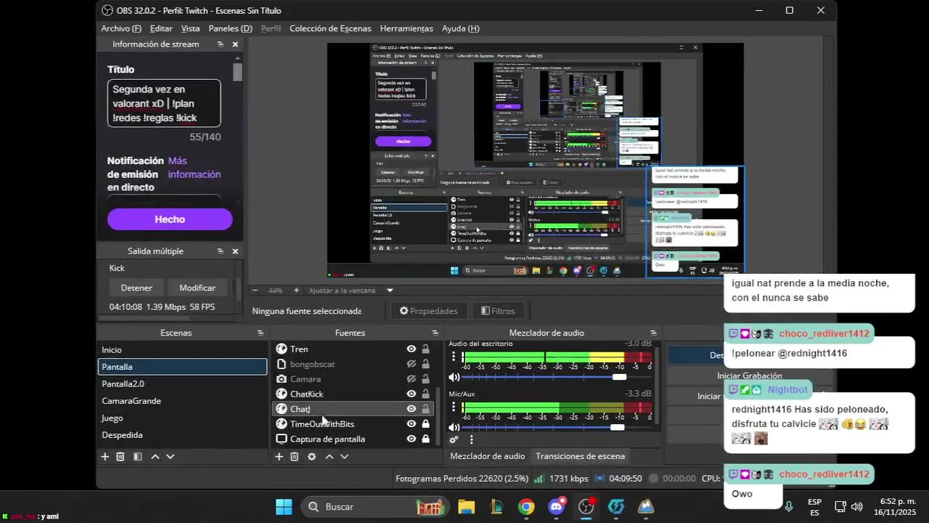Add a new scene with the plus icon
Screen dimensions: 929x523
tap(105, 457)
